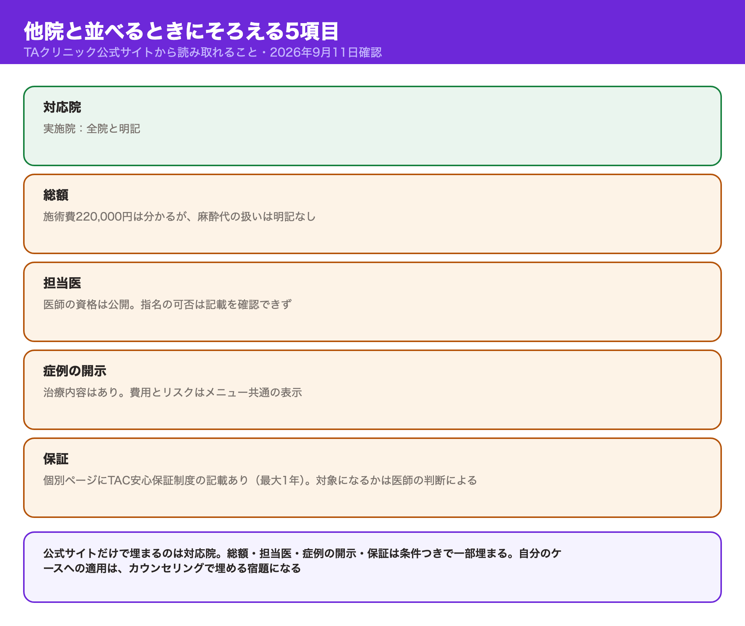
Task: Click the 施術費220,000円 description line
Action: point(180,216)
